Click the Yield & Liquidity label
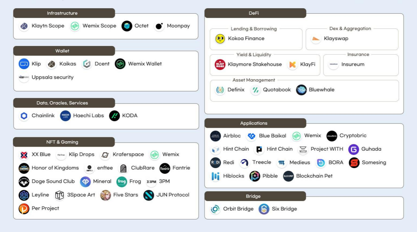The height and width of the screenshot is (232, 417). 254,55
